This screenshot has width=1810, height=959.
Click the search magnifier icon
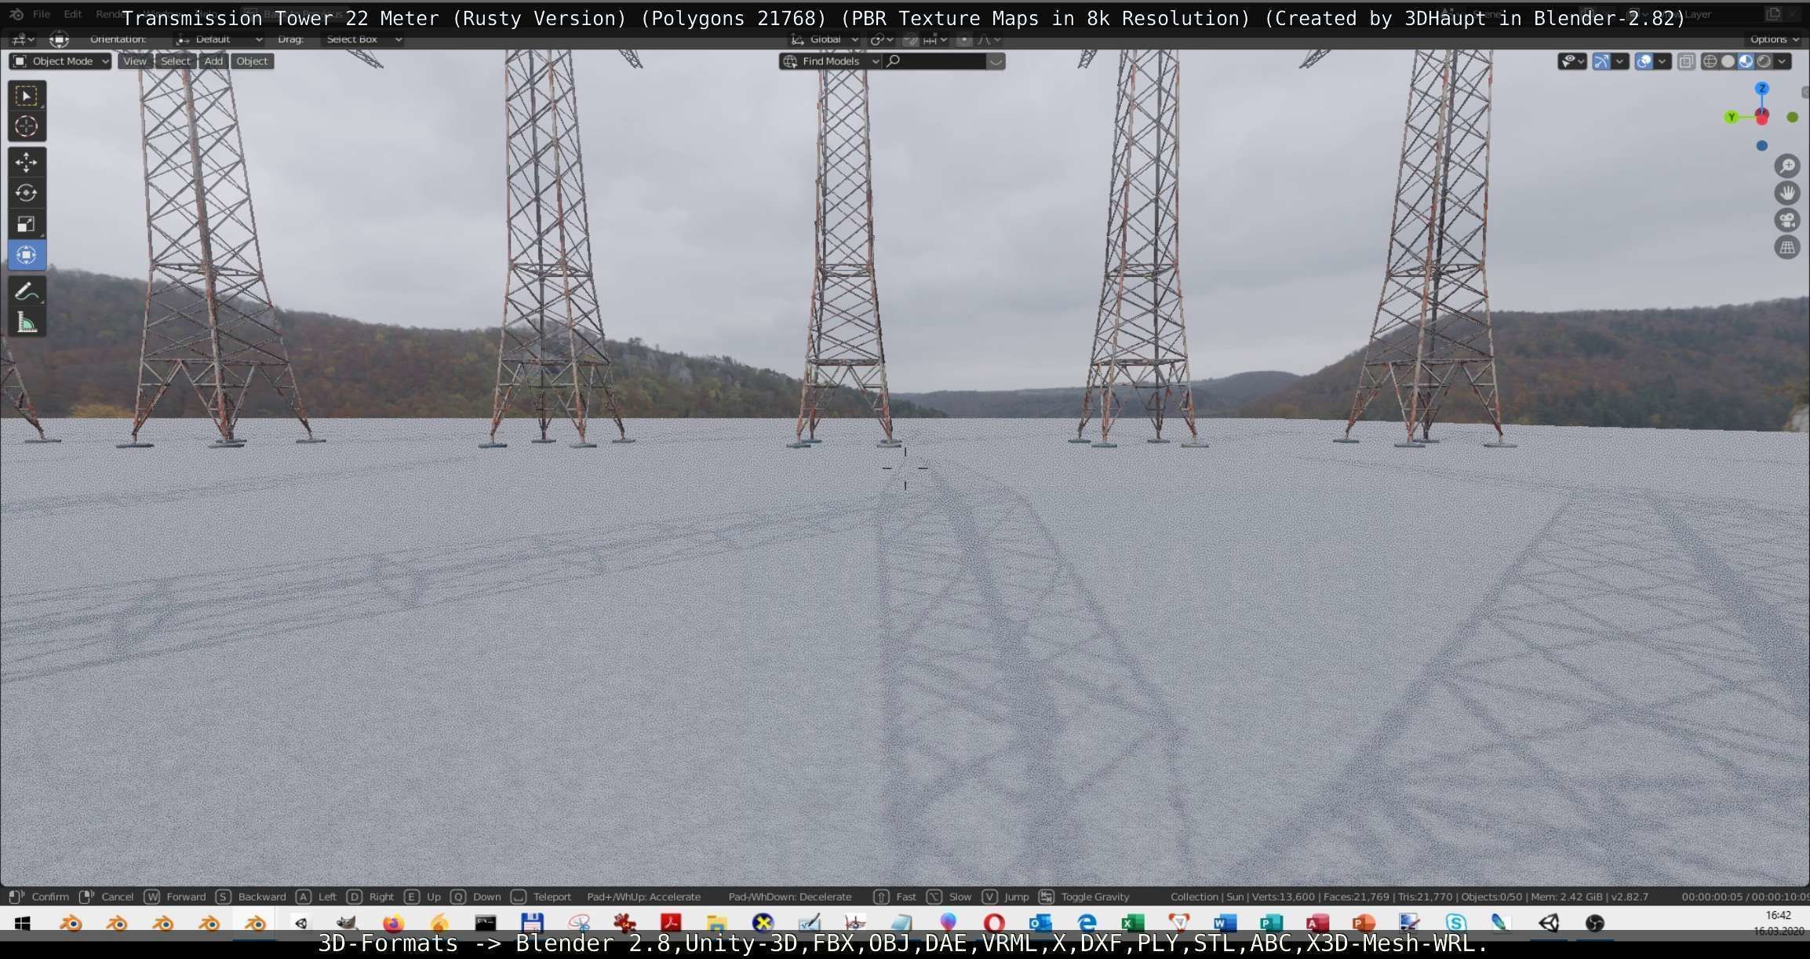pyautogui.click(x=893, y=61)
